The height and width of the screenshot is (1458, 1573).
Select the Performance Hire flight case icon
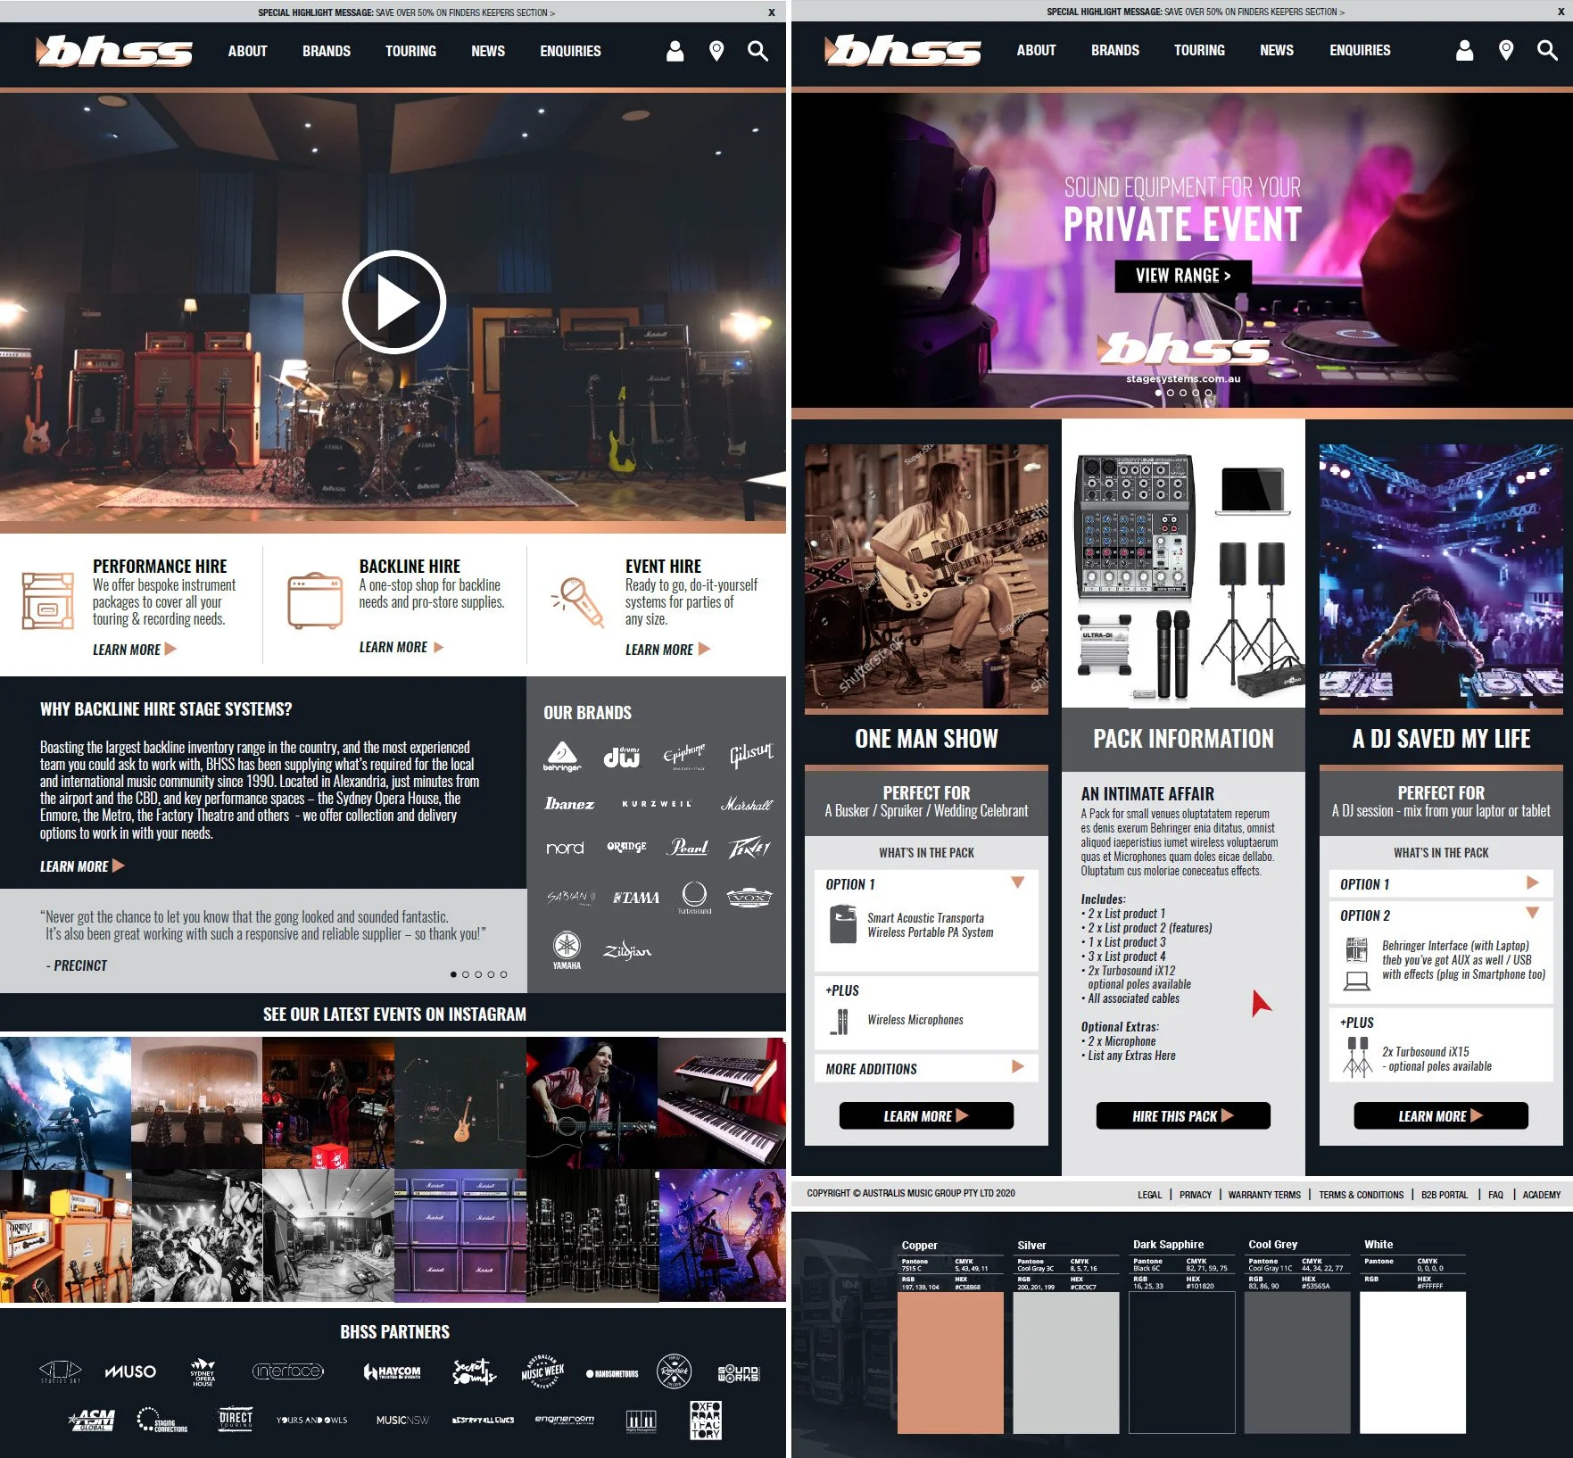pos(47,601)
